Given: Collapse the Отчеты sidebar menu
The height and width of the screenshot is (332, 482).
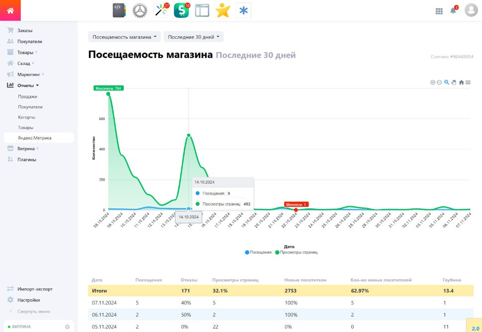Looking at the screenshot, I should click(25, 85).
